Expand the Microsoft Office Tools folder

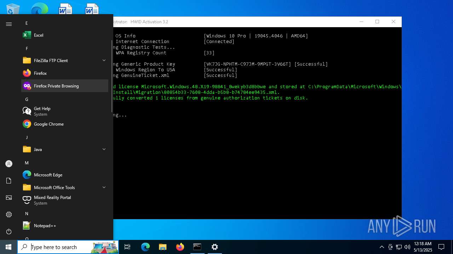pos(65,188)
